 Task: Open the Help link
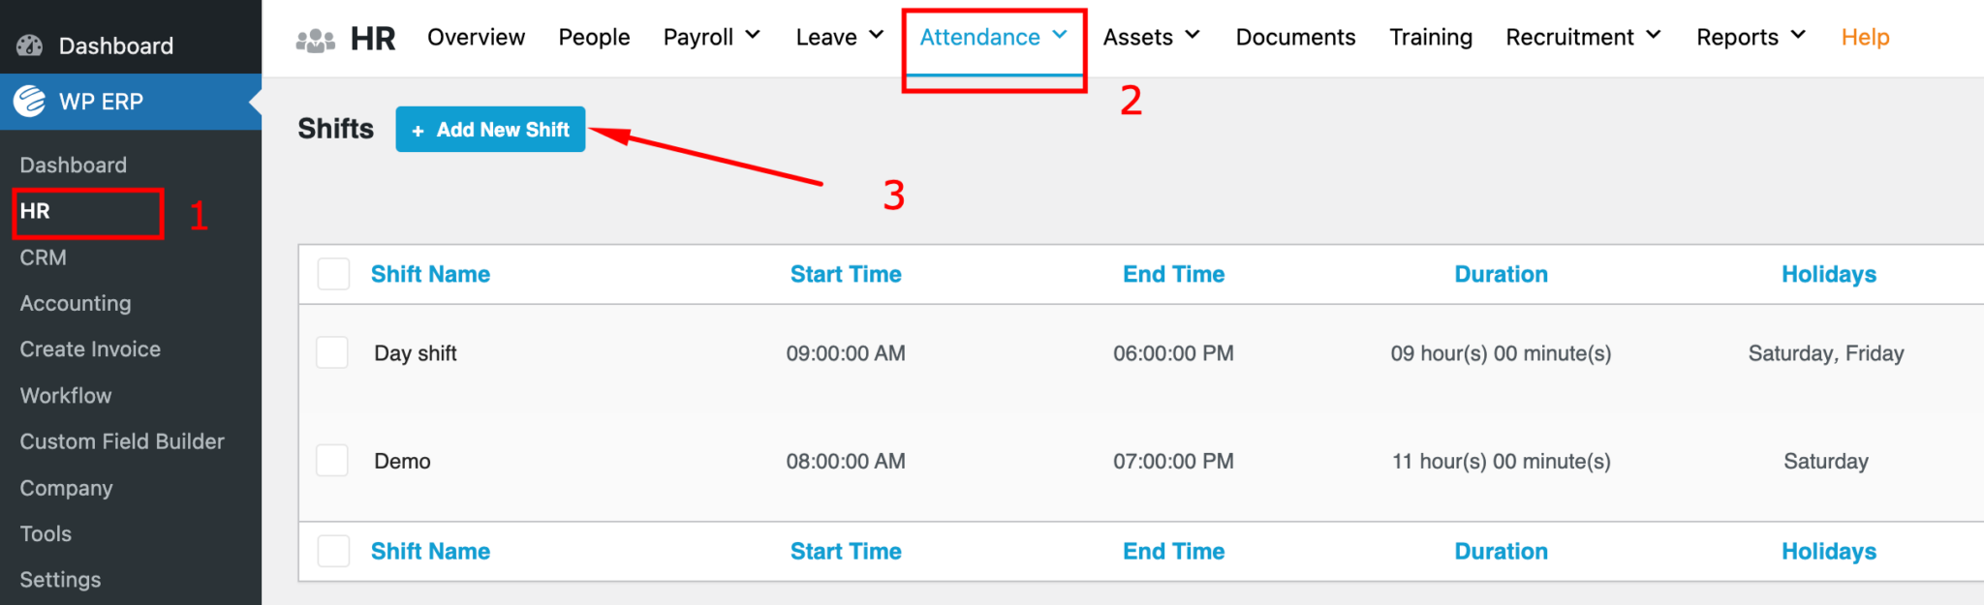coord(1865,37)
